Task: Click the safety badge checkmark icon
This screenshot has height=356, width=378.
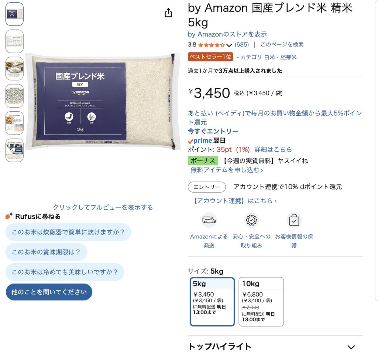Action: pyautogui.click(x=251, y=220)
